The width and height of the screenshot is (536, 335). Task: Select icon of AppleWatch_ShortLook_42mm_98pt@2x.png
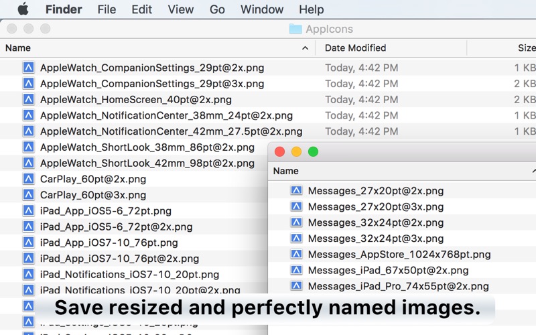click(x=28, y=163)
